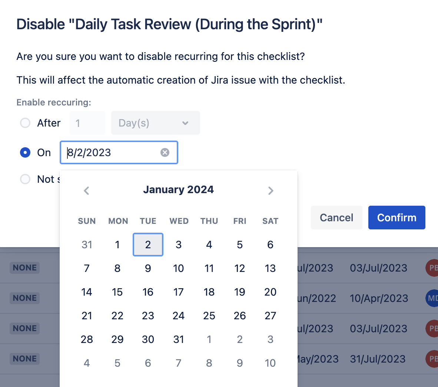Select December 31 from previous month

[x=87, y=245]
